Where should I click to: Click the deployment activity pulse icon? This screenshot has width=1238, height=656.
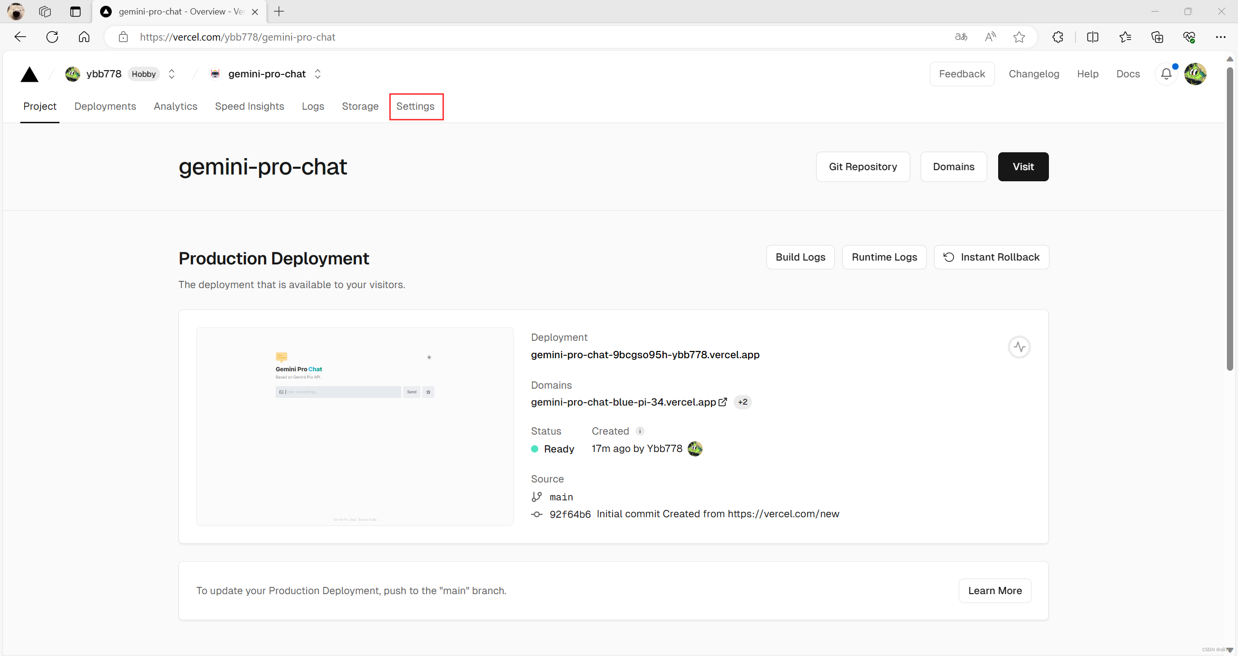(x=1019, y=347)
